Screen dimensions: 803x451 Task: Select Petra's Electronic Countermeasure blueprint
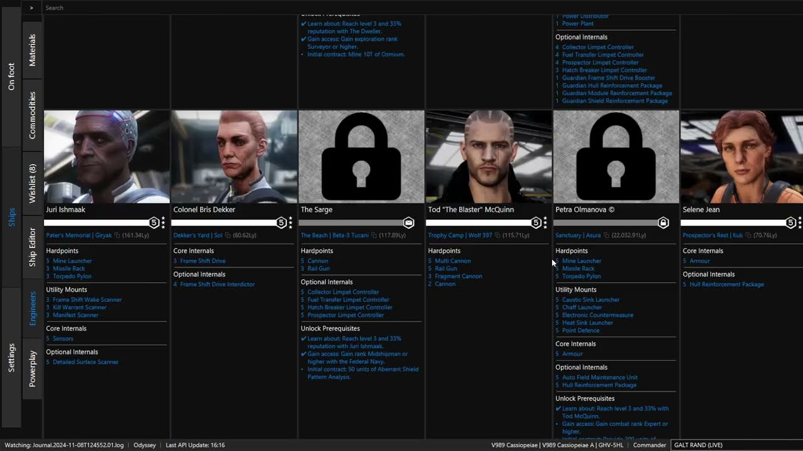pyautogui.click(x=597, y=315)
